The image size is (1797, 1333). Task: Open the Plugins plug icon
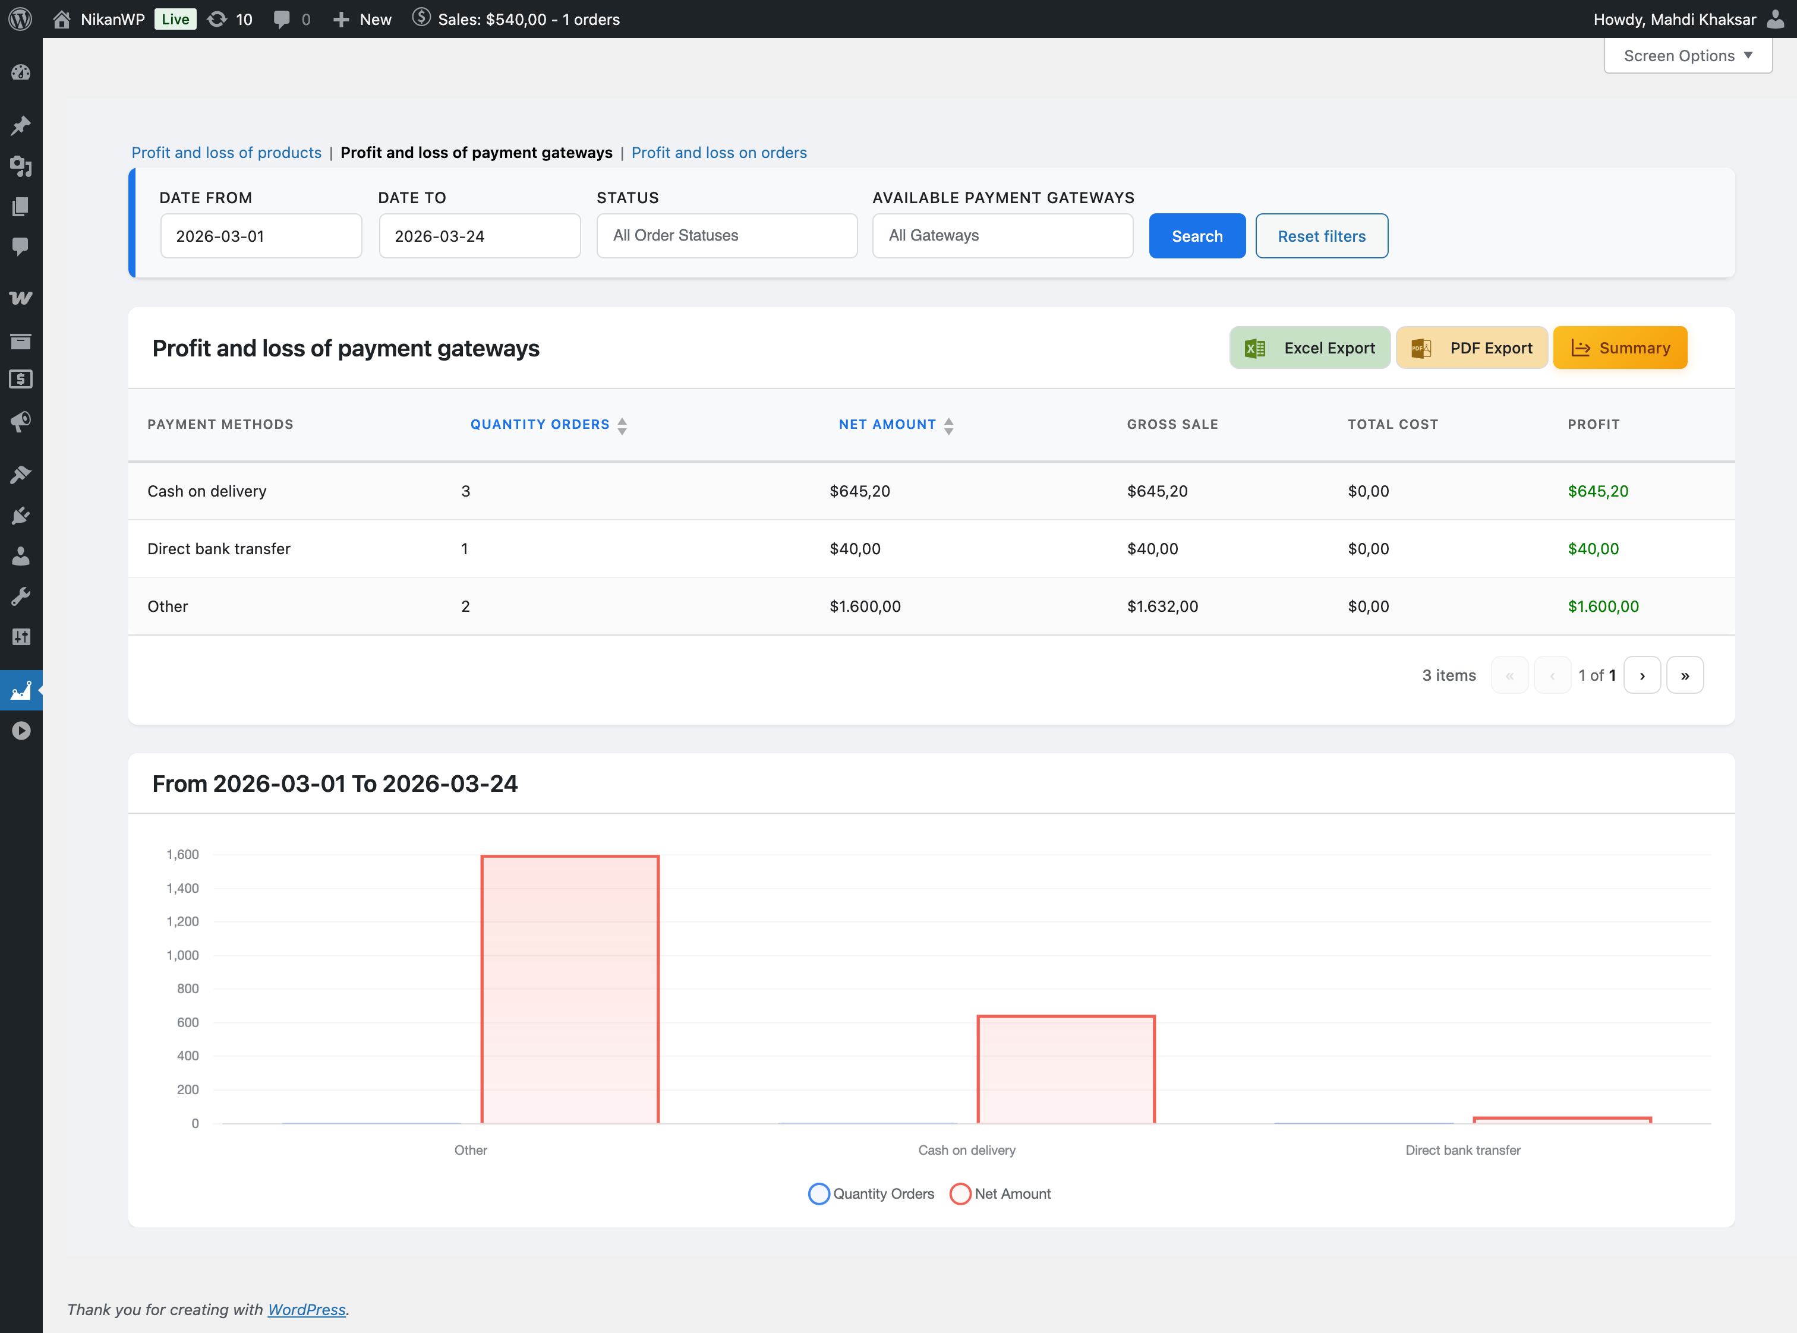[x=21, y=516]
